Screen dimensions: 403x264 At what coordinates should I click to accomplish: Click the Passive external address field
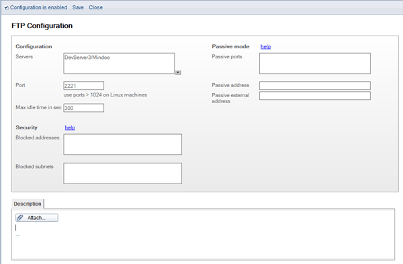point(315,96)
